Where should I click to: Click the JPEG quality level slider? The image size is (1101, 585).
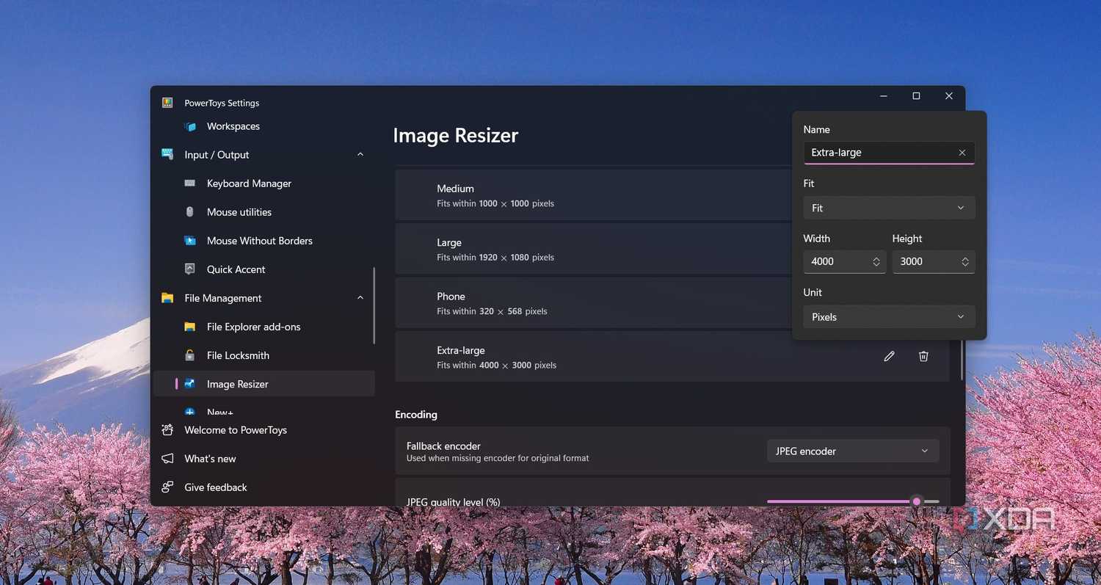pos(853,501)
